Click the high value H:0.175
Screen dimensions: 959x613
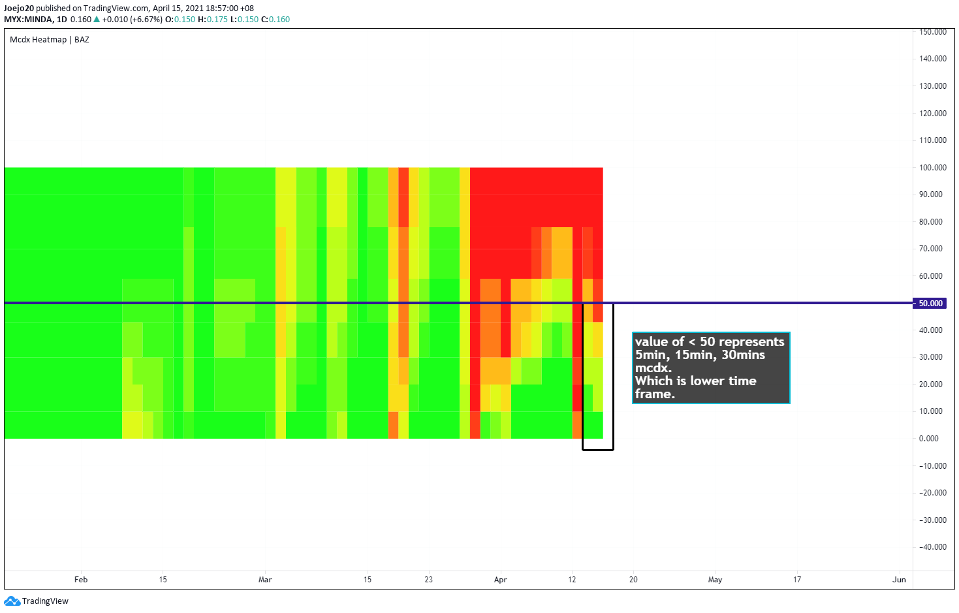pyautogui.click(x=213, y=20)
